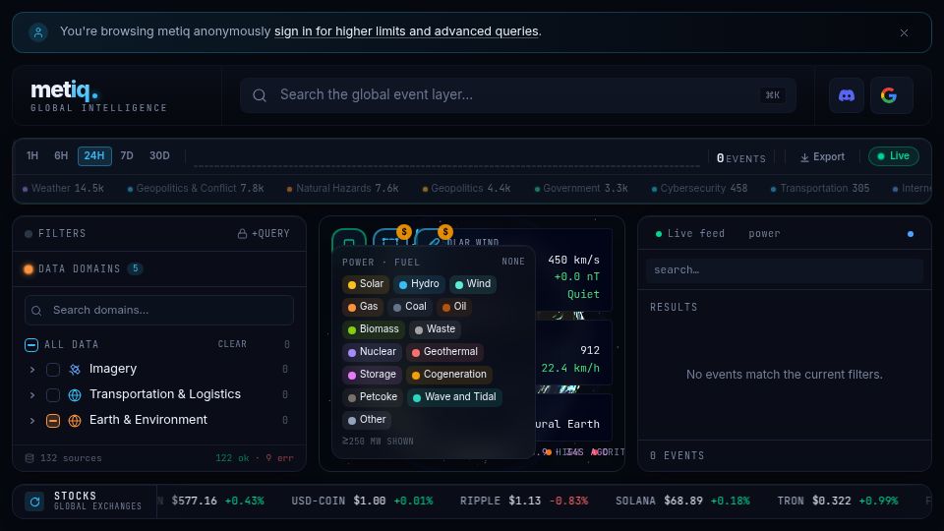Toggle the Waste fuel chip

tap(435, 329)
